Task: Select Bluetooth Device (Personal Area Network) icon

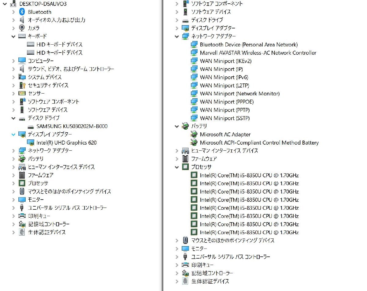Action: tap(194, 45)
